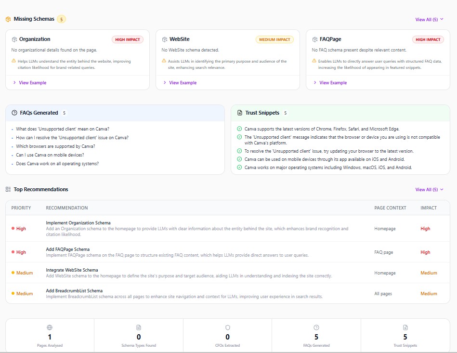Click FAQ 'Can I use Canva on mobile devices?'
Viewport: 457px width, 353px height.
50,155
